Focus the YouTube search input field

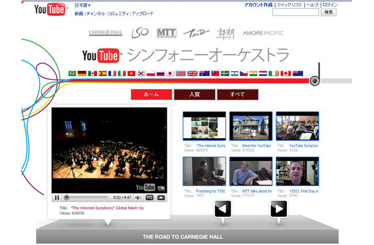coord(296,12)
